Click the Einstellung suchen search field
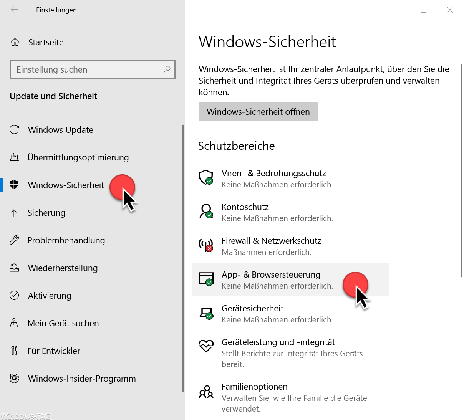This screenshot has height=420, width=464. (93, 69)
